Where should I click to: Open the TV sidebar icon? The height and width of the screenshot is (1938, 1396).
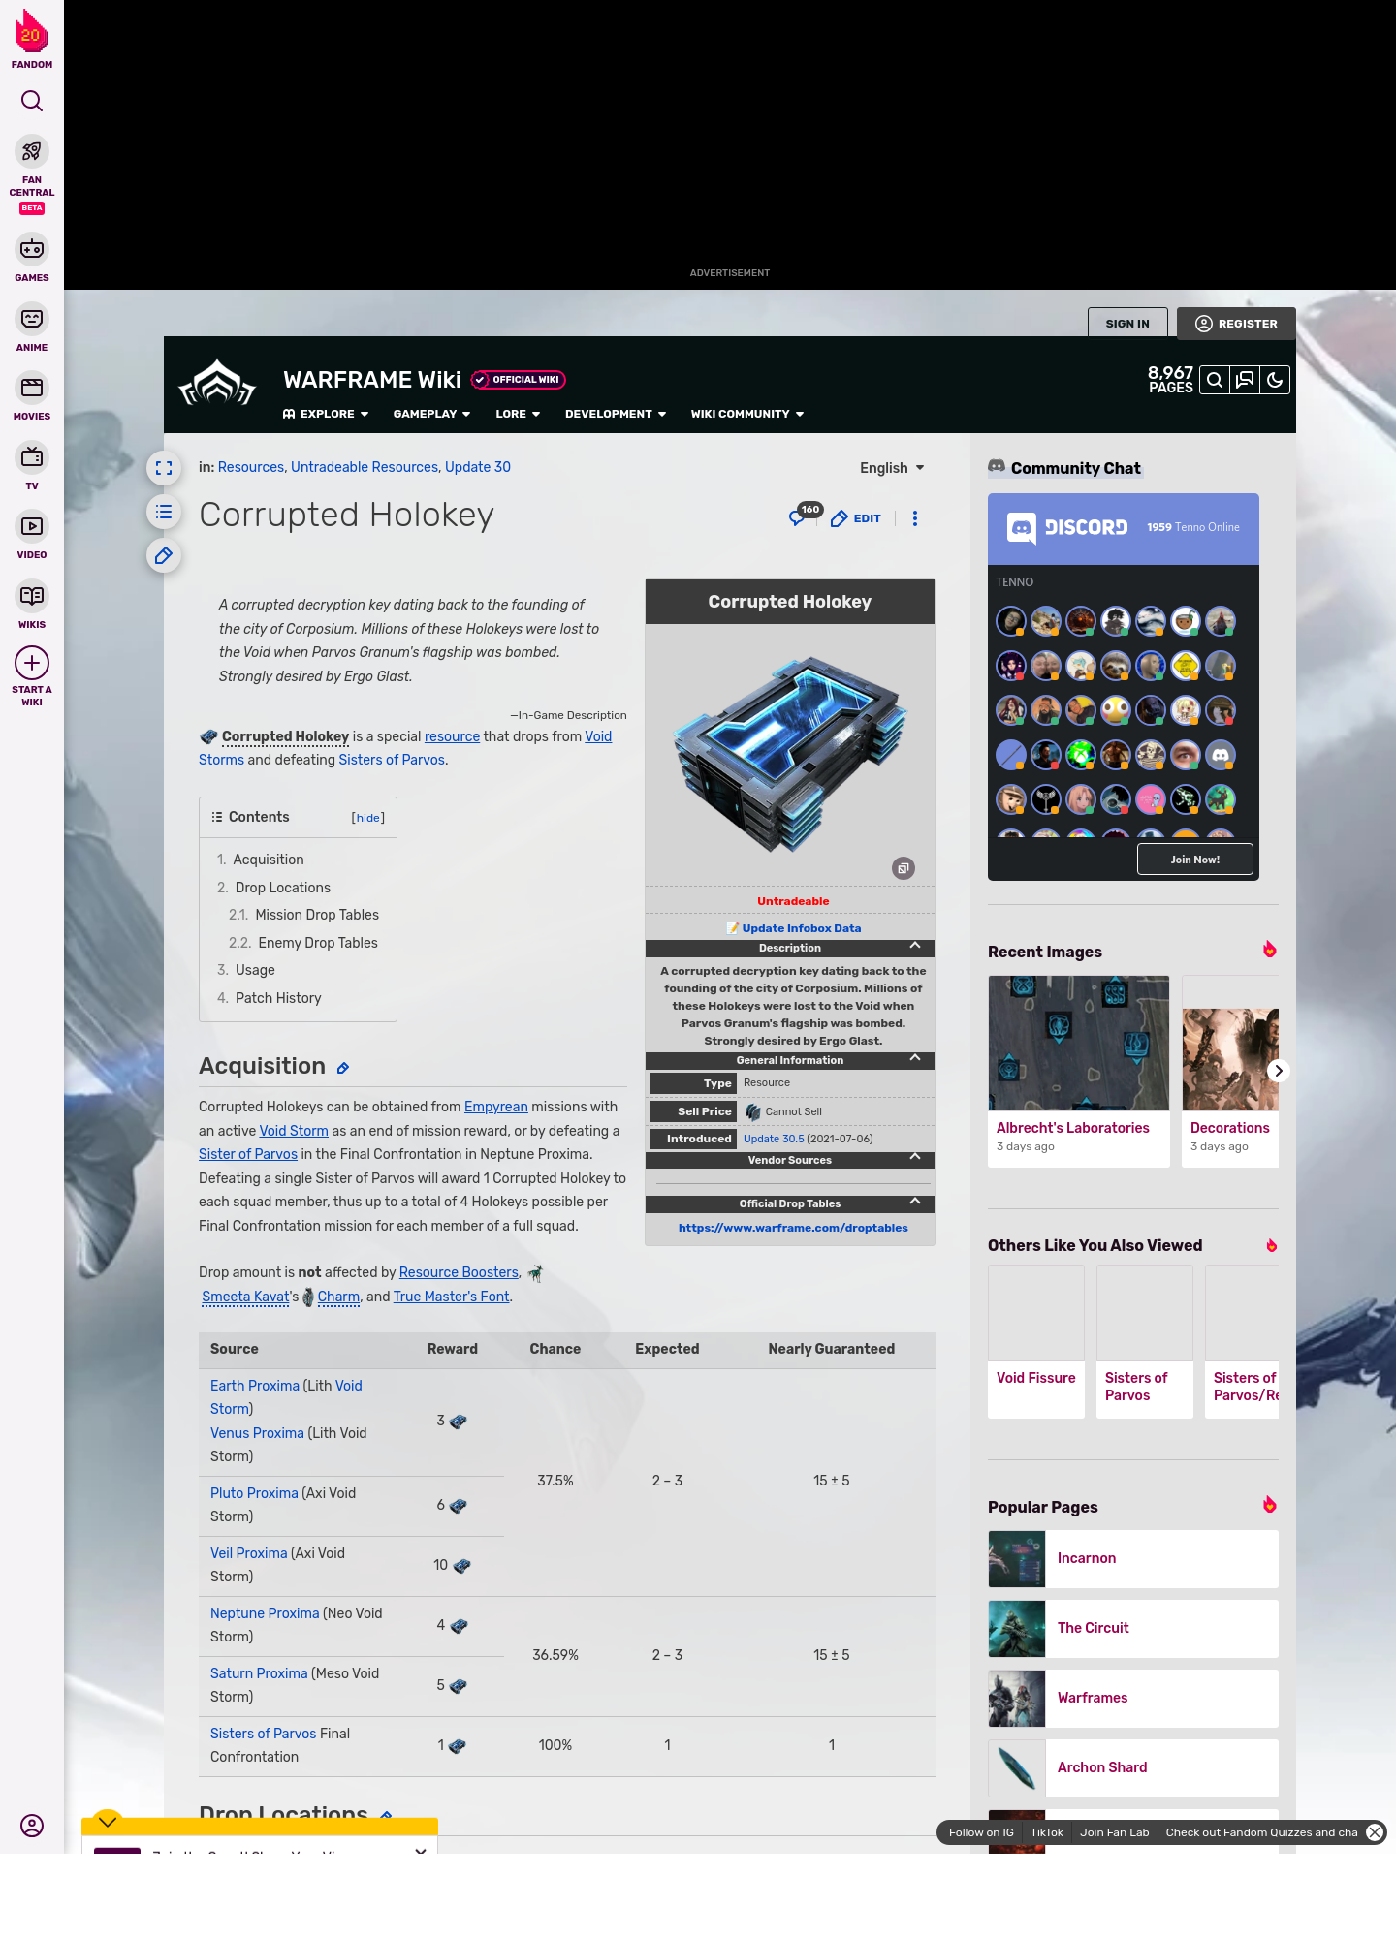point(32,456)
